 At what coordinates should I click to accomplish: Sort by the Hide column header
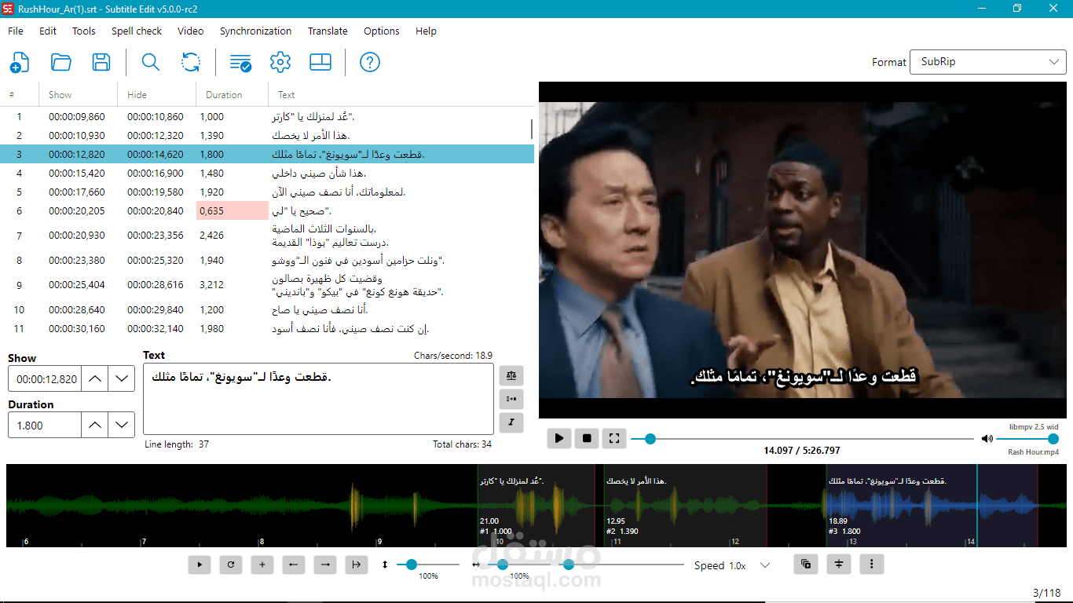pos(156,95)
